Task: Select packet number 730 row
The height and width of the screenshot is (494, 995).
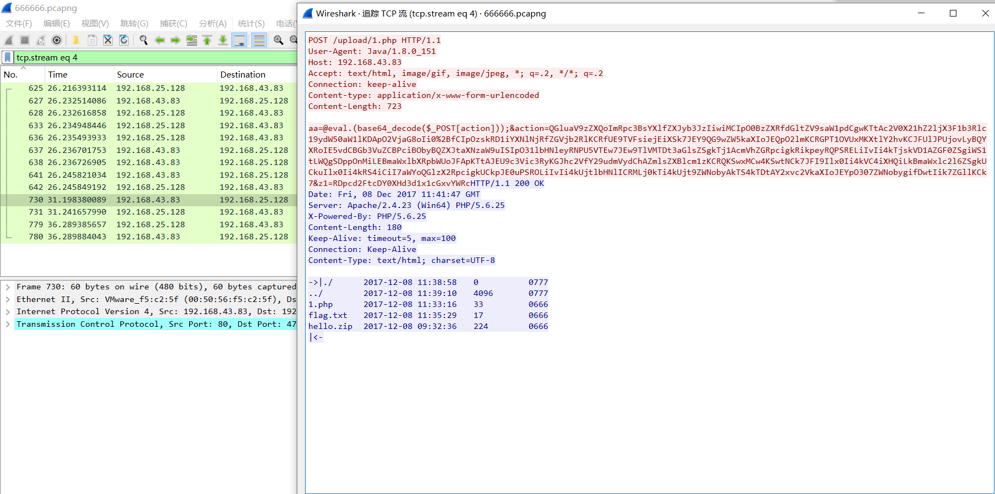Action: pyautogui.click(x=149, y=200)
